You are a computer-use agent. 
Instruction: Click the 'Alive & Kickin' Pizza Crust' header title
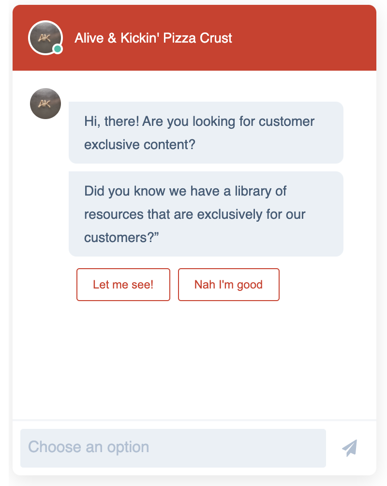153,38
